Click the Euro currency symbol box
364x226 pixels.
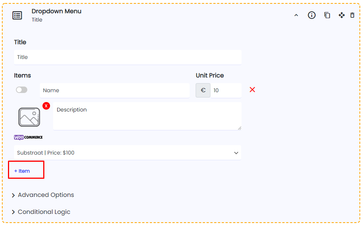[203, 90]
